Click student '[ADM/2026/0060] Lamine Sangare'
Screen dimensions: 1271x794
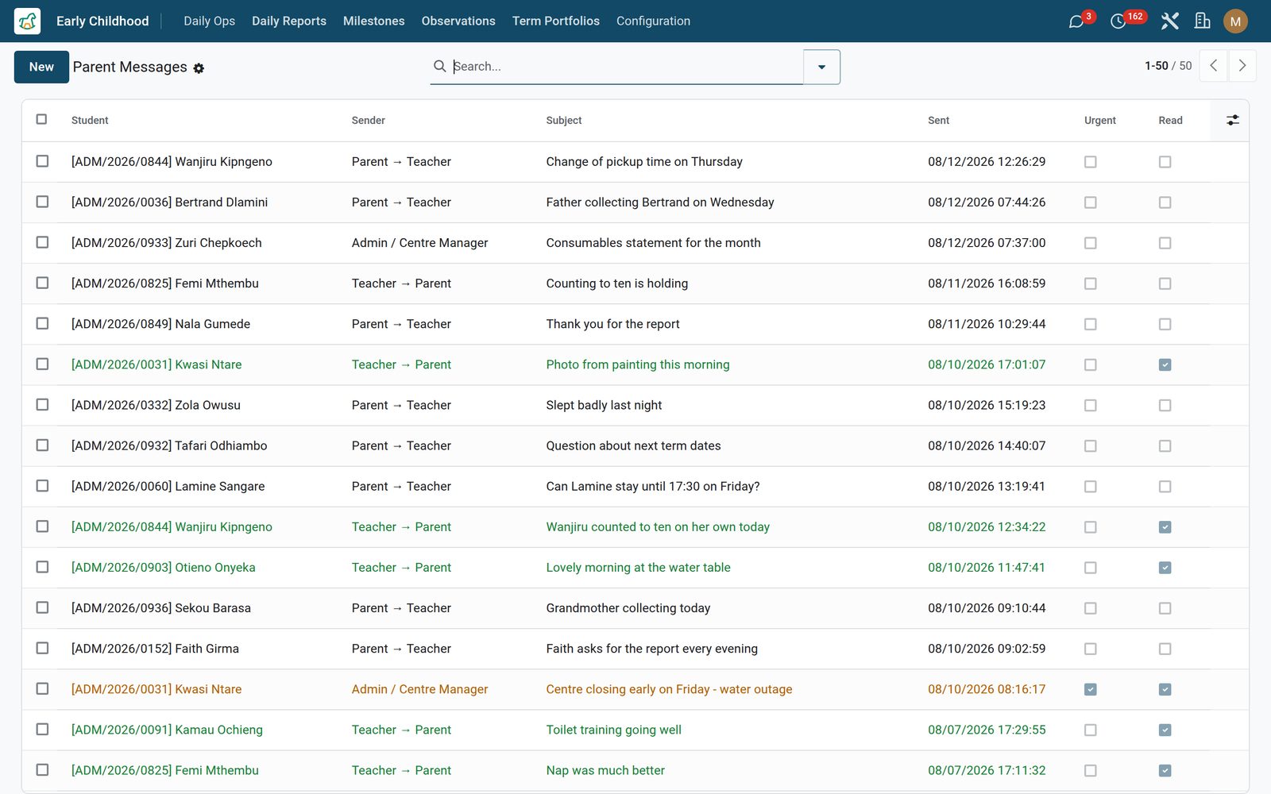click(168, 486)
